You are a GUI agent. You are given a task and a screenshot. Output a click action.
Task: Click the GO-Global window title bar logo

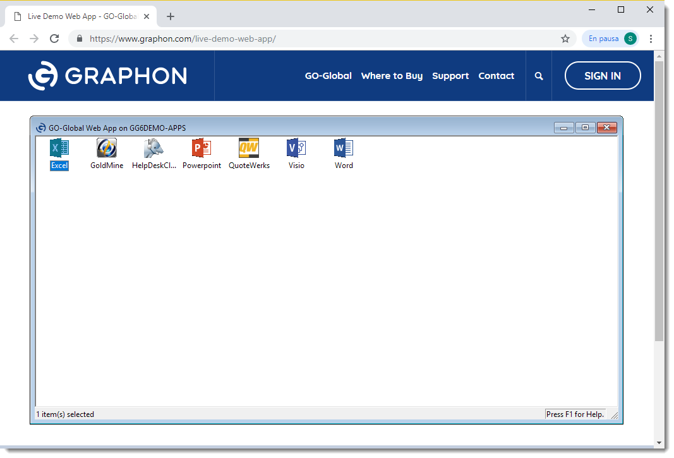click(41, 128)
